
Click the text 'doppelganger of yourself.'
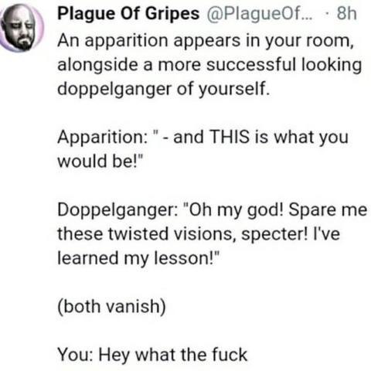coord(164,89)
